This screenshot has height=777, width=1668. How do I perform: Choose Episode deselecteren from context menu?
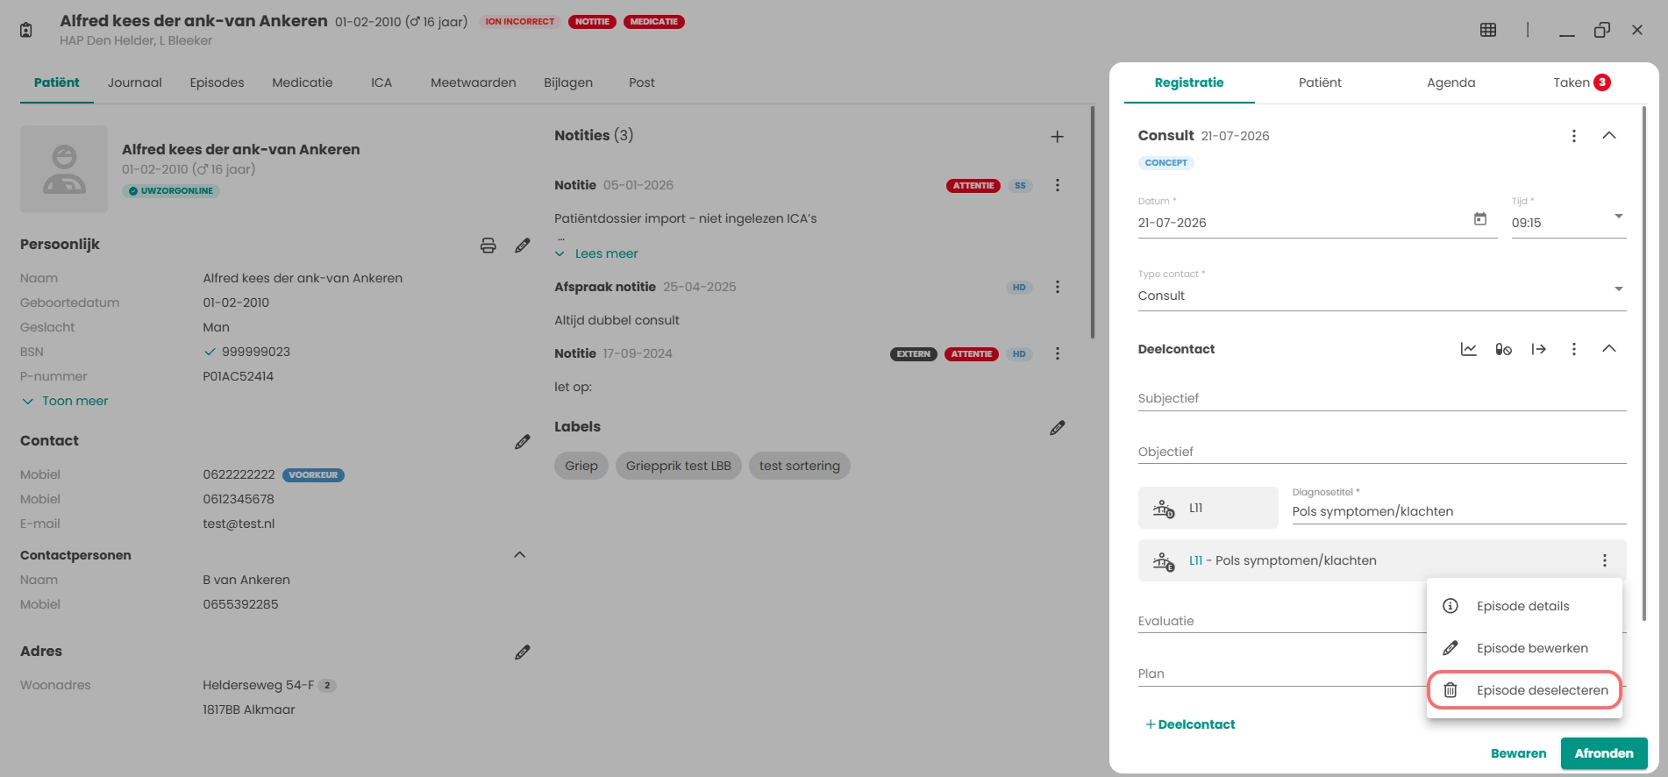pyautogui.click(x=1524, y=690)
